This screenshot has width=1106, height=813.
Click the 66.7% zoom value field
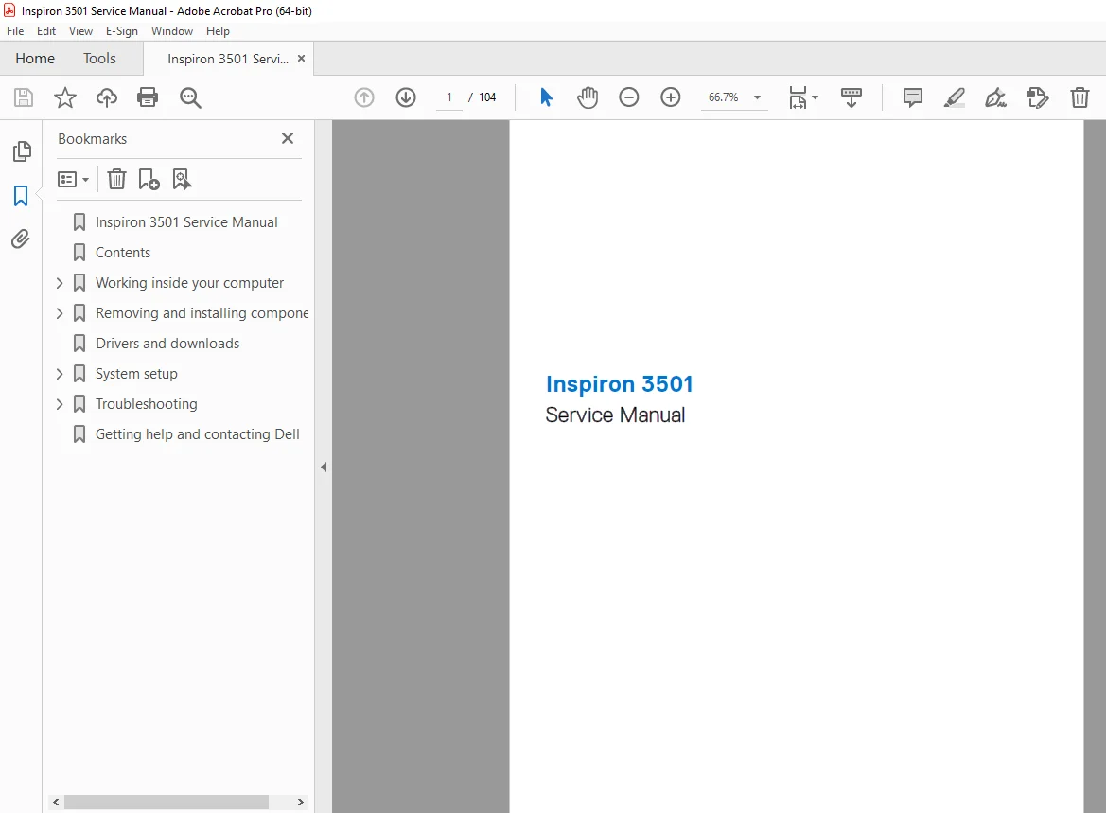point(723,97)
